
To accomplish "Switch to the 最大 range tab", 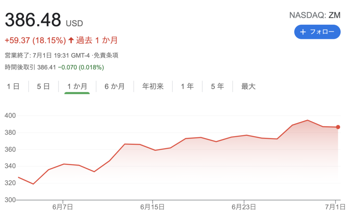I will tap(248, 86).
